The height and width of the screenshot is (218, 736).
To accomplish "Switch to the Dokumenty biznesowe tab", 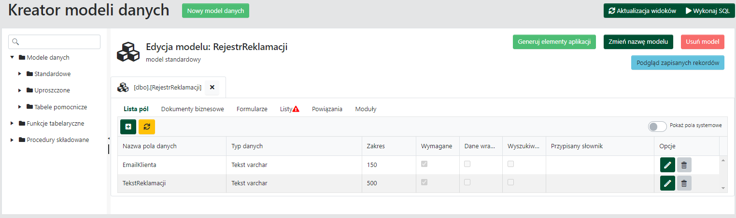I will click(x=192, y=109).
